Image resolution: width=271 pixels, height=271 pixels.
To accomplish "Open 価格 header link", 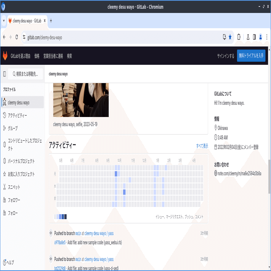I will point(37,56).
